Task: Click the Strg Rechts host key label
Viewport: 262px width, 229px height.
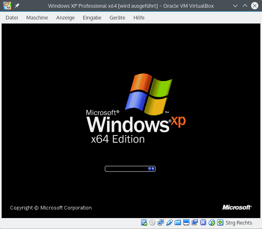Action: coord(239,223)
